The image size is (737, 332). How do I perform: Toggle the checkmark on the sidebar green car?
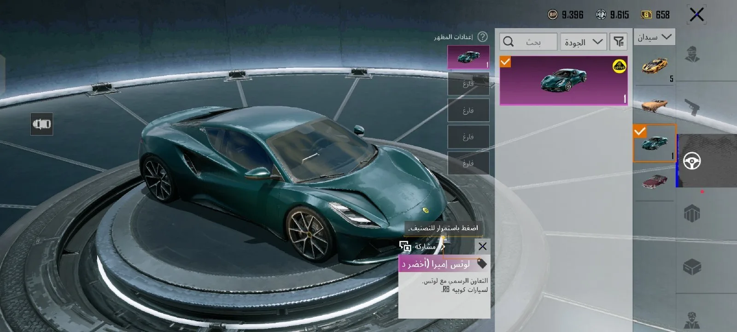(x=639, y=131)
